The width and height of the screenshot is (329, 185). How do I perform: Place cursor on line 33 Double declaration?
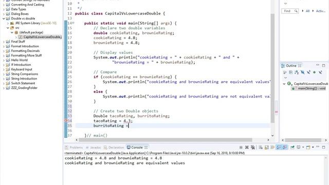tap(132, 116)
